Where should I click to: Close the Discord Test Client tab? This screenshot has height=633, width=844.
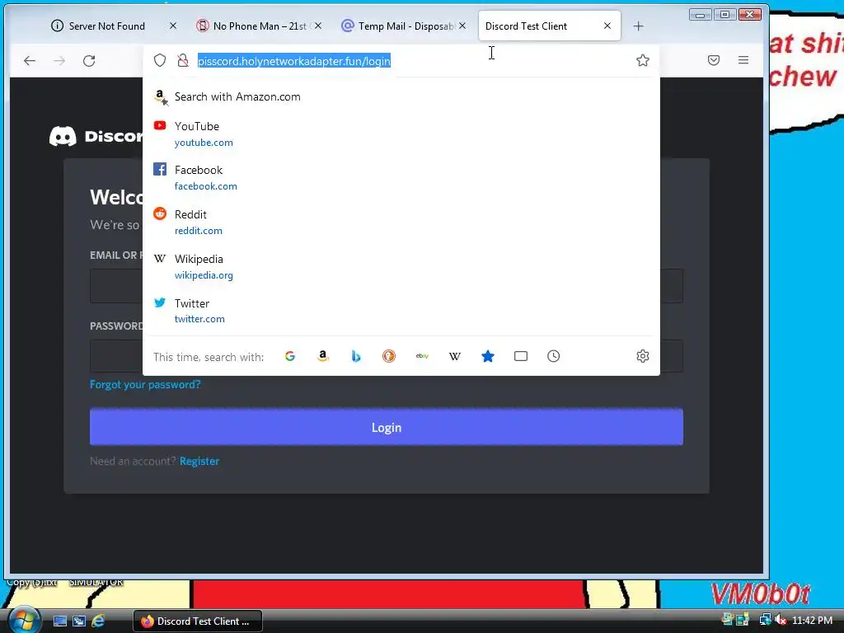point(607,26)
